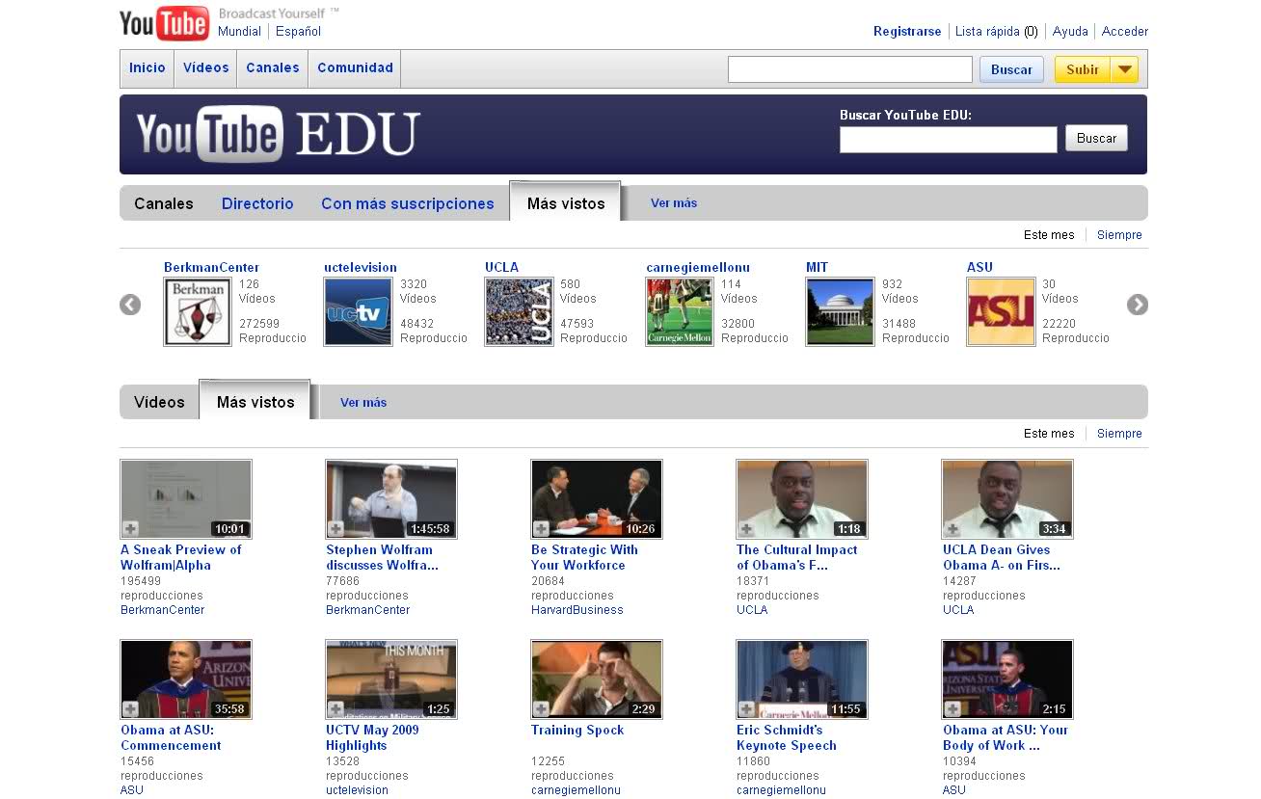
Task: Switch to Directorio channels tab
Action: click(257, 203)
